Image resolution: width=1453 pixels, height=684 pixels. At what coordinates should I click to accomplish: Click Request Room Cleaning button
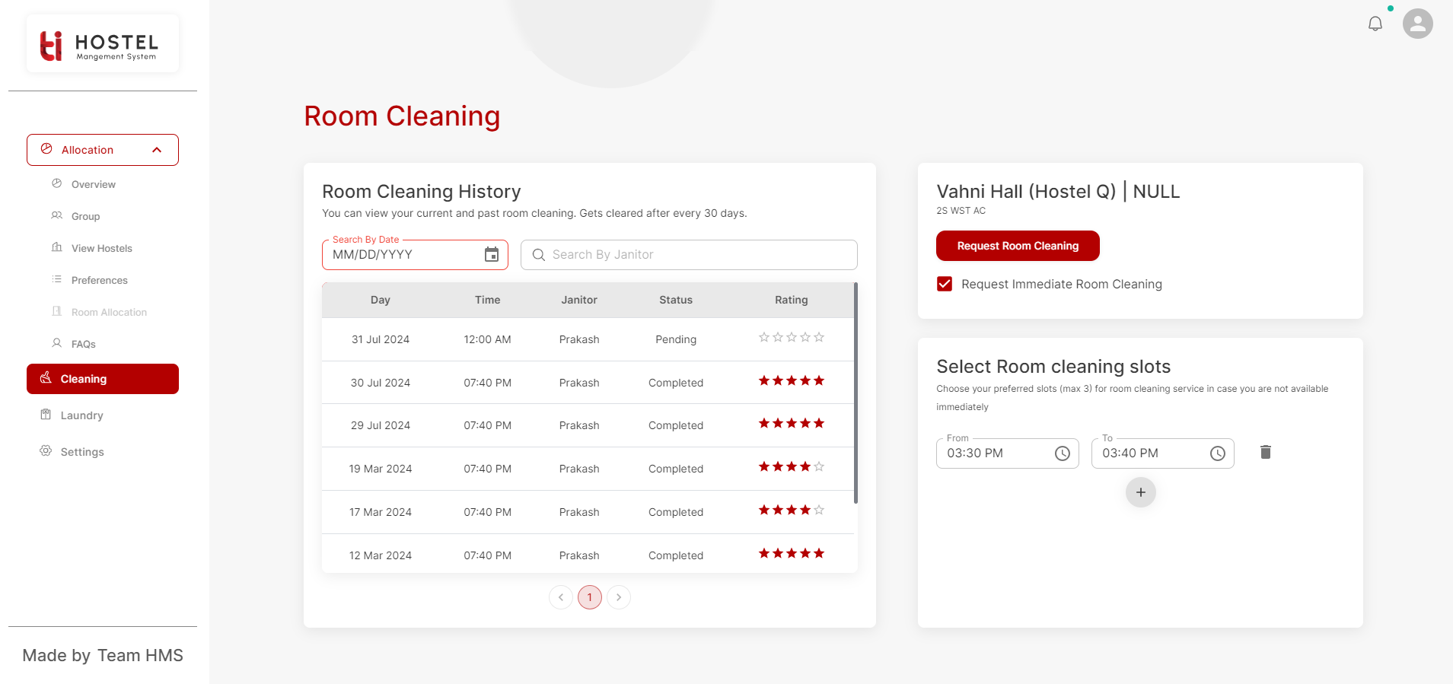click(1017, 246)
